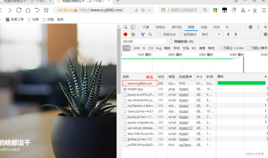This screenshot has width=268, height=158.
Task: Select the 全部 filter type
Action: click(x=126, y=48)
